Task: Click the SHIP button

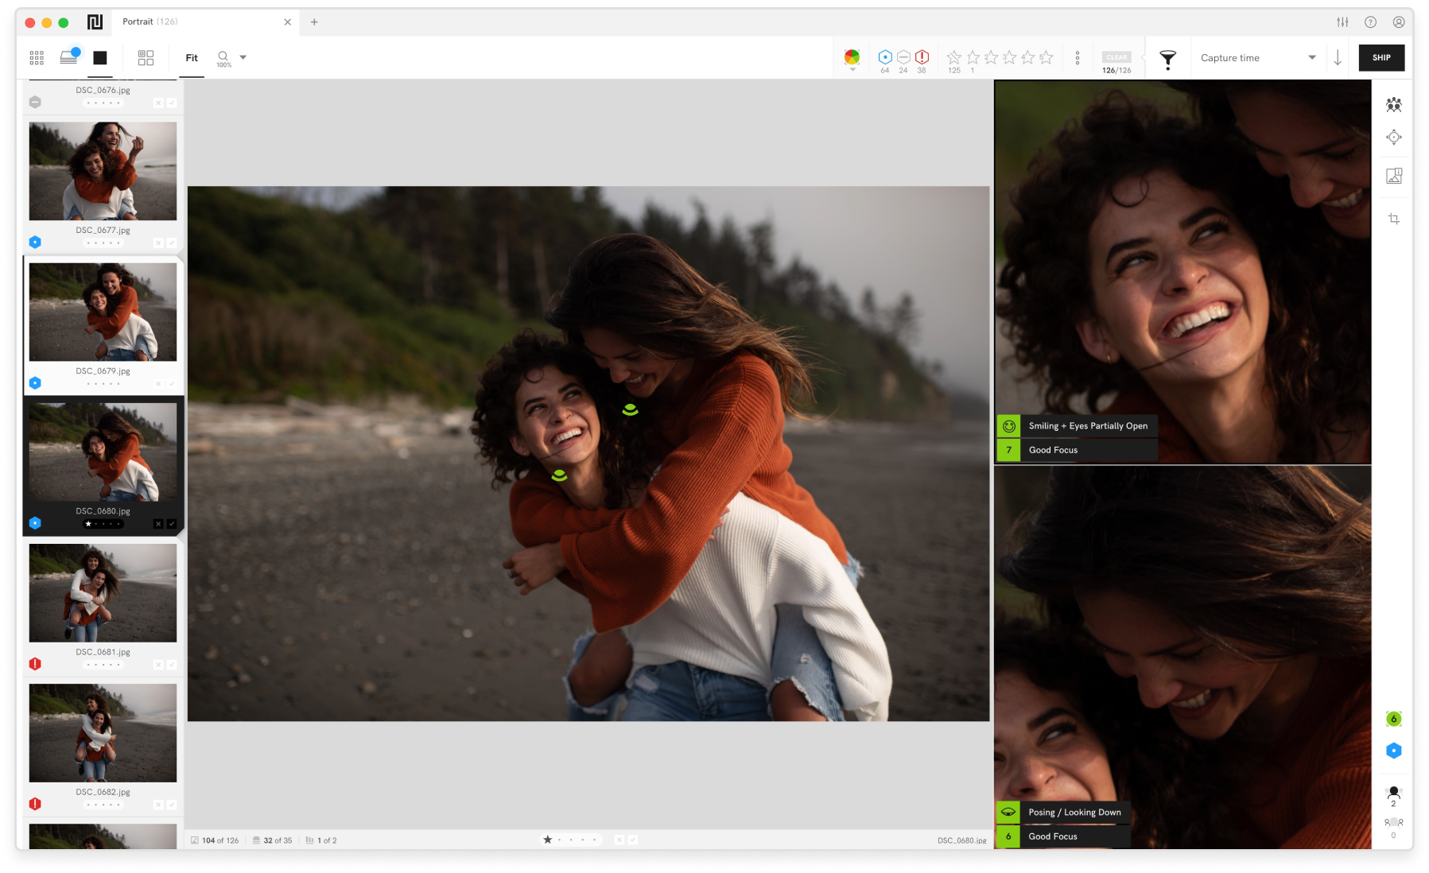Action: click(1381, 58)
